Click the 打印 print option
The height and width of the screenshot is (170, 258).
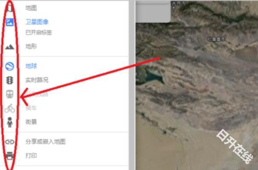[31, 156]
